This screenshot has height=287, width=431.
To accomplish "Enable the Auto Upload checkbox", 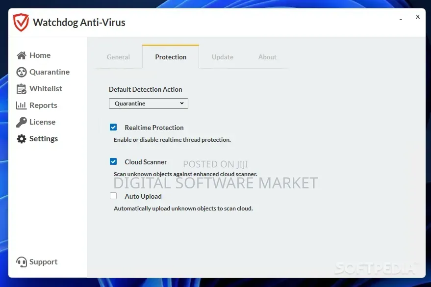I will pyautogui.click(x=113, y=196).
